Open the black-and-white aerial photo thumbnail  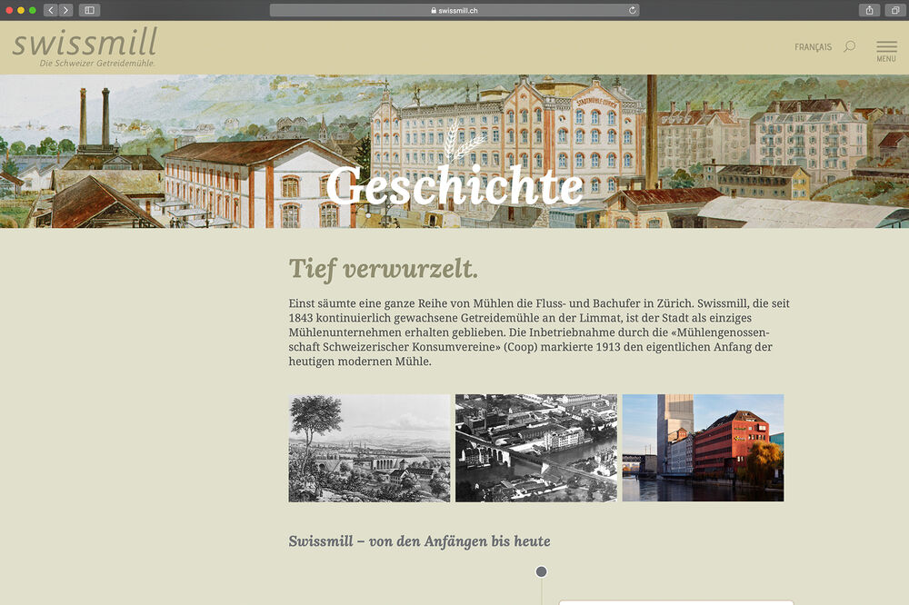[x=535, y=448]
